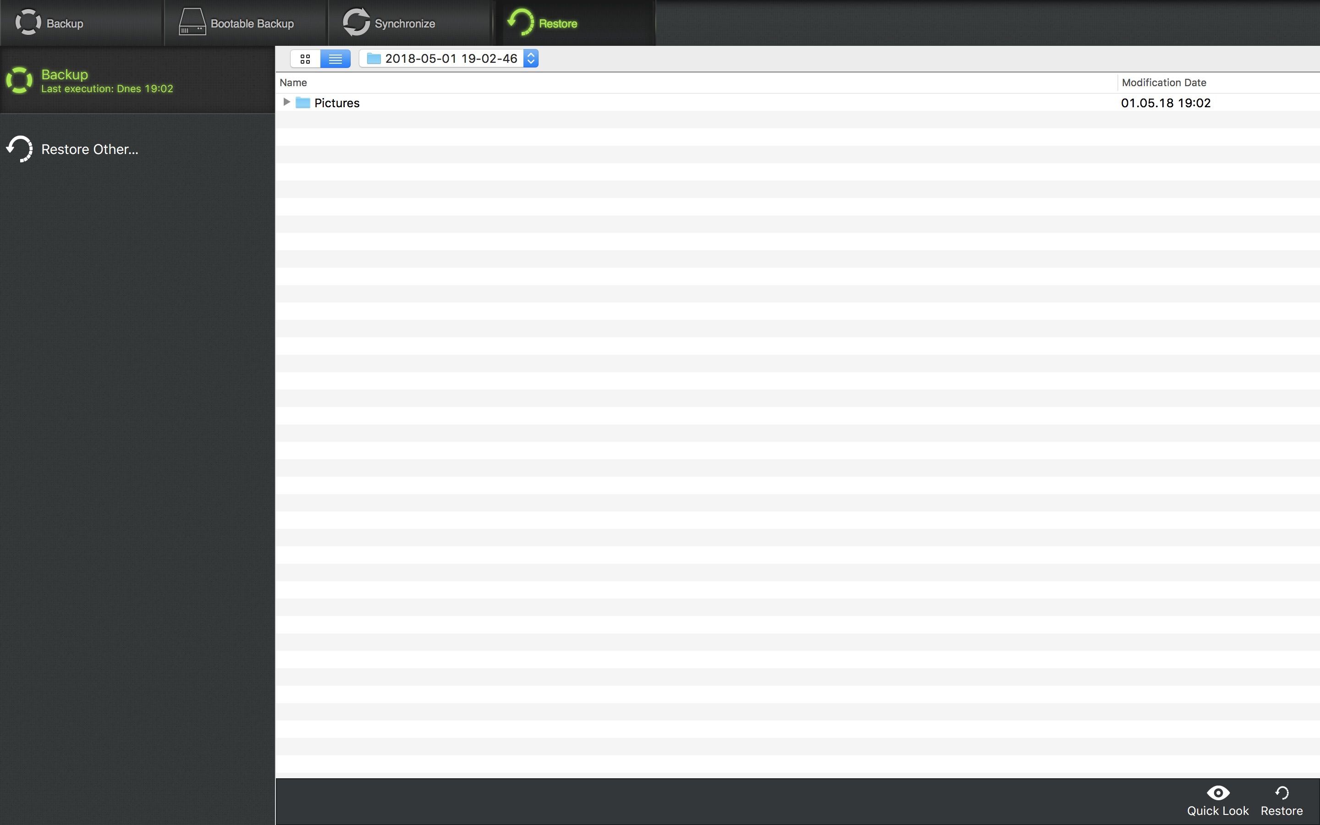
Task: Click the Bootable Backup drive icon
Action: click(192, 22)
